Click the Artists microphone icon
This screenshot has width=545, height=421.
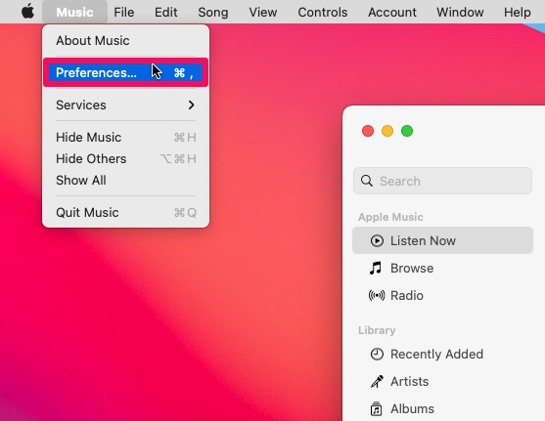tap(377, 381)
